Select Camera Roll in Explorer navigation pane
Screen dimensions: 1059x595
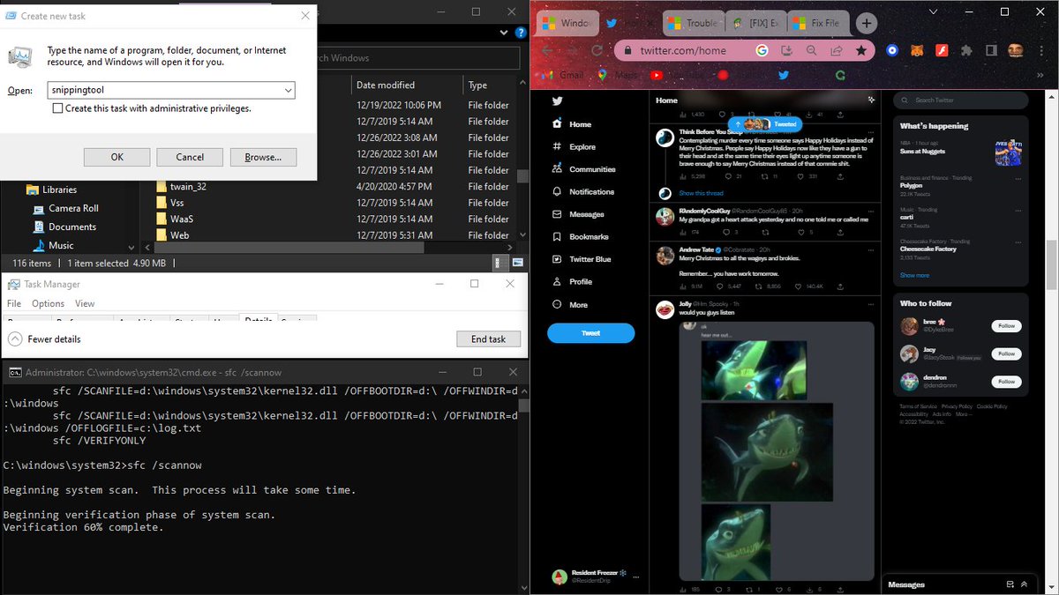tap(66, 208)
